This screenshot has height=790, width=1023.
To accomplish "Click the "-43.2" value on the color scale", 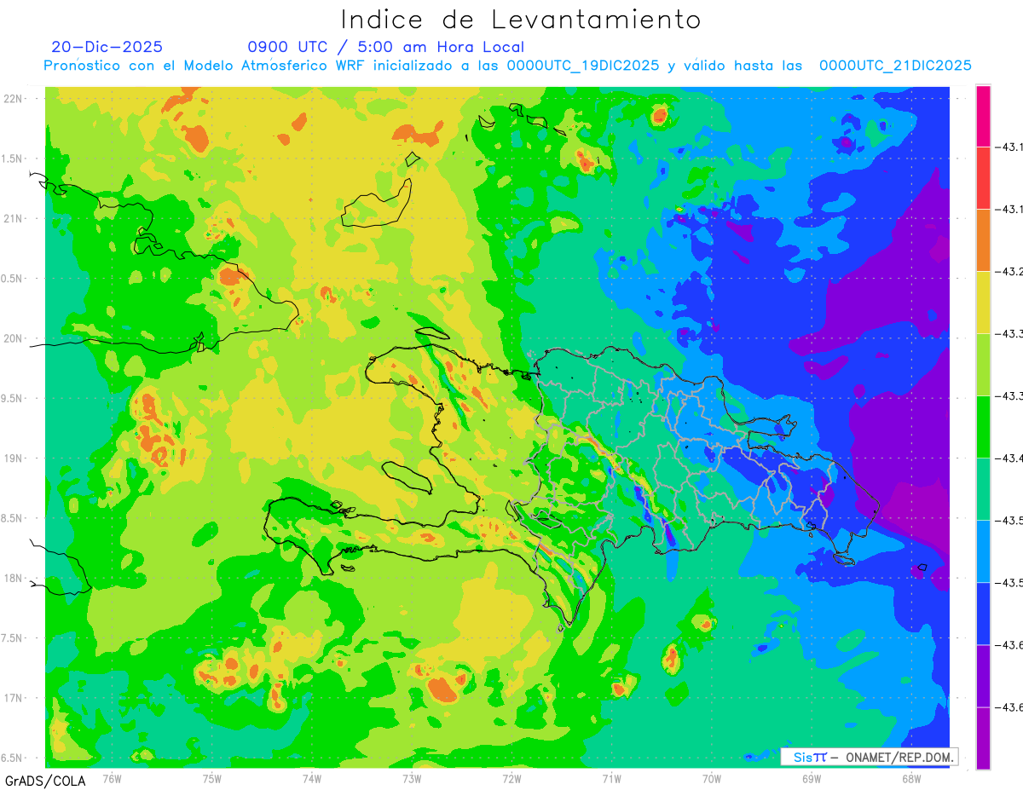I will (x=1011, y=272).
